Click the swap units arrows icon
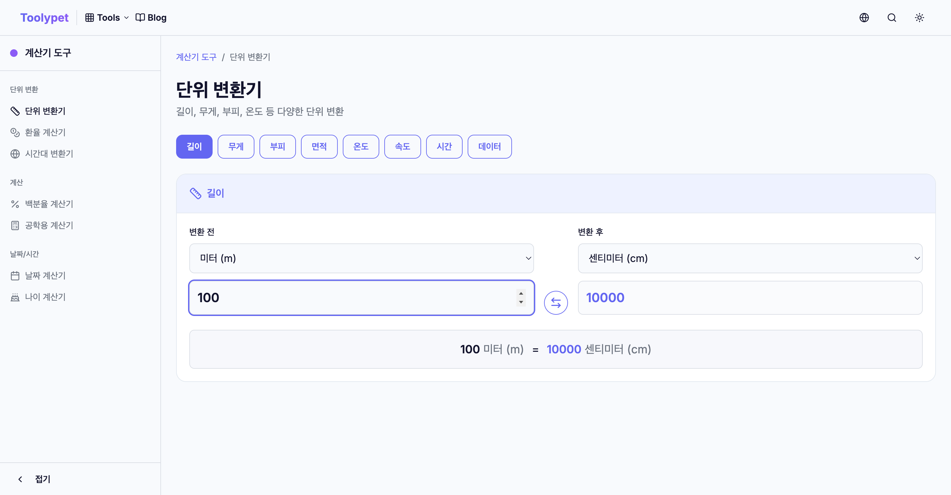951x495 pixels. pos(556,302)
